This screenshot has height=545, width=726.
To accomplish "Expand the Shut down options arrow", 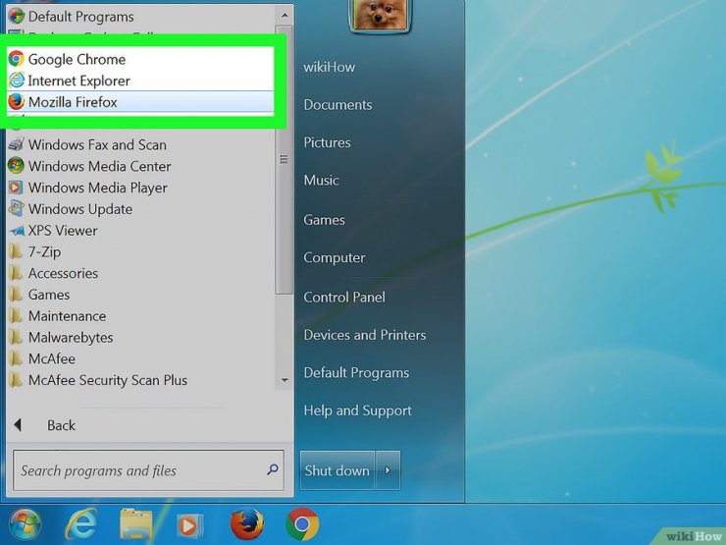I will click(388, 470).
